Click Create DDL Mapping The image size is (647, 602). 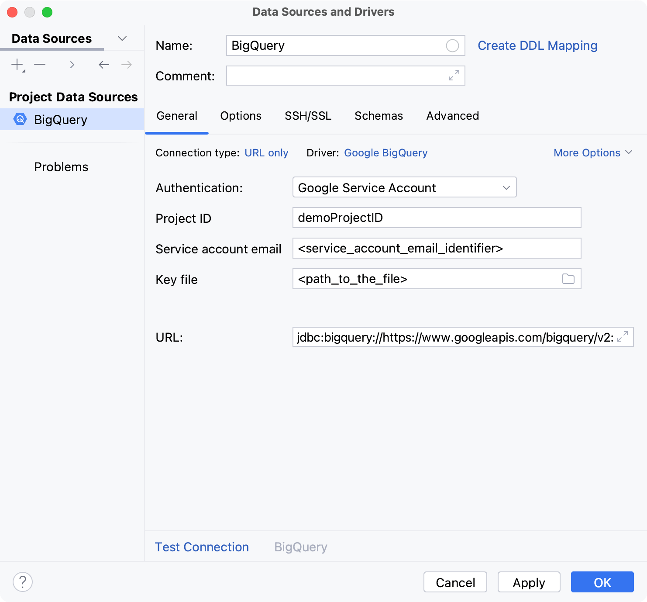tap(537, 45)
